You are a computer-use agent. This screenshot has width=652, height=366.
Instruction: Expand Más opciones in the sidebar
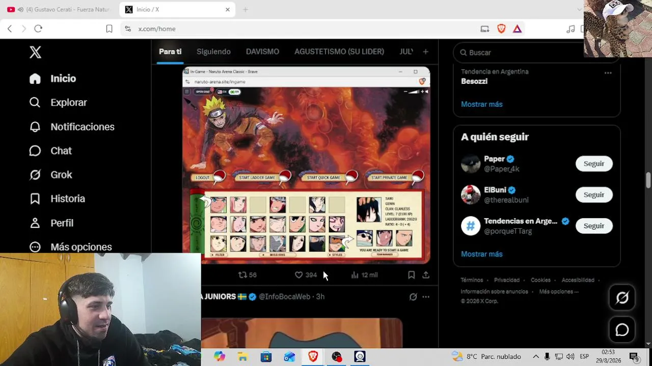[70, 247]
